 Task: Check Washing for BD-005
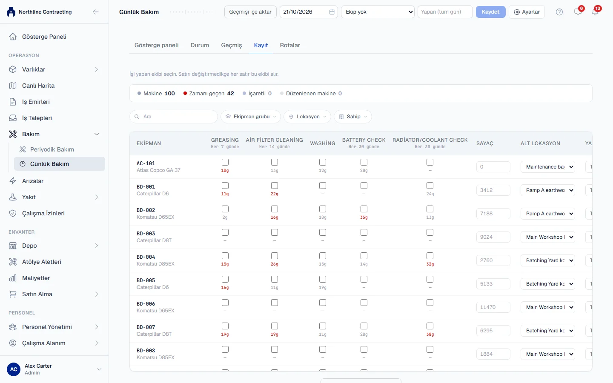[x=323, y=279]
